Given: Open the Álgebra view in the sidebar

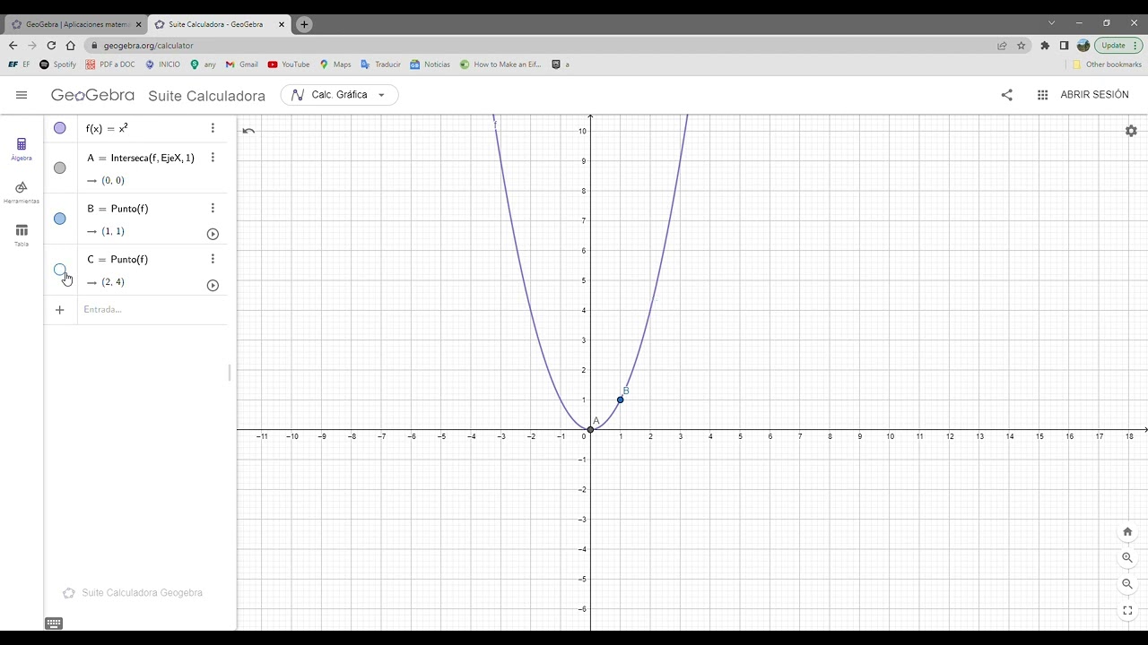Looking at the screenshot, I should 22,149.
